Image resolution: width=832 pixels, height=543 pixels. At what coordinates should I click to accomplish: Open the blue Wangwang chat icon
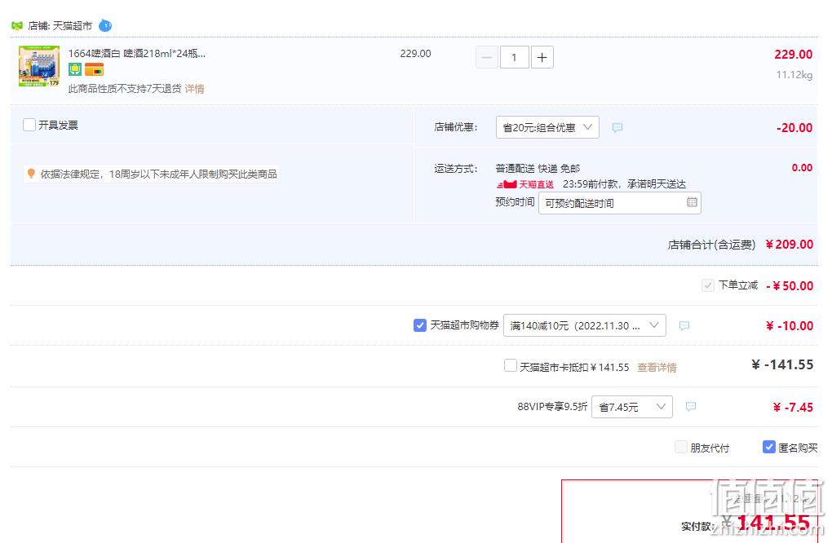(x=105, y=25)
